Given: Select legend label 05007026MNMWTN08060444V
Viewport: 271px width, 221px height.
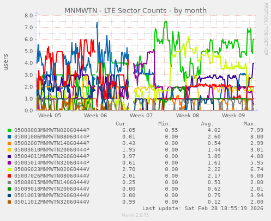Looking at the screenshot, I should pyautogui.click(x=52, y=176).
